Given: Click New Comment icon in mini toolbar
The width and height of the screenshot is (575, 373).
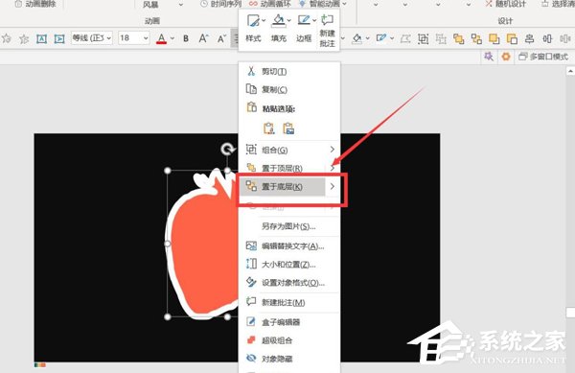Looking at the screenshot, I should [x=327, y=30].
